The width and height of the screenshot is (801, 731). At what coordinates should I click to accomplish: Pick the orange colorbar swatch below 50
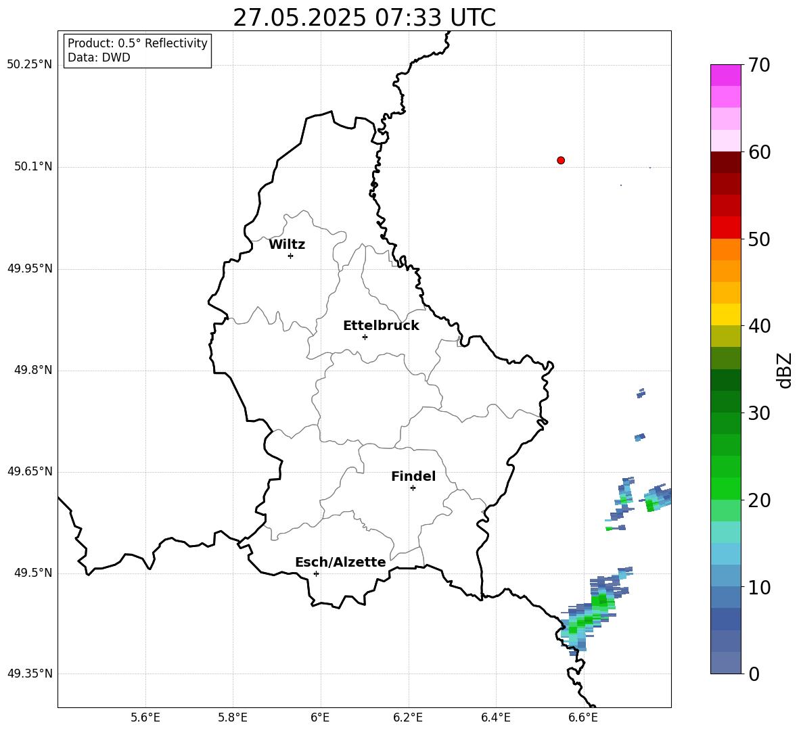725,250
